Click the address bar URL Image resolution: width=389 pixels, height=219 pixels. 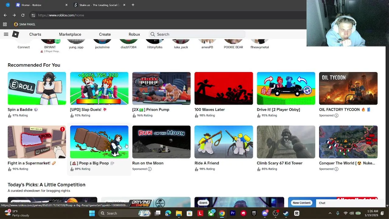click(x=61, y=15)
